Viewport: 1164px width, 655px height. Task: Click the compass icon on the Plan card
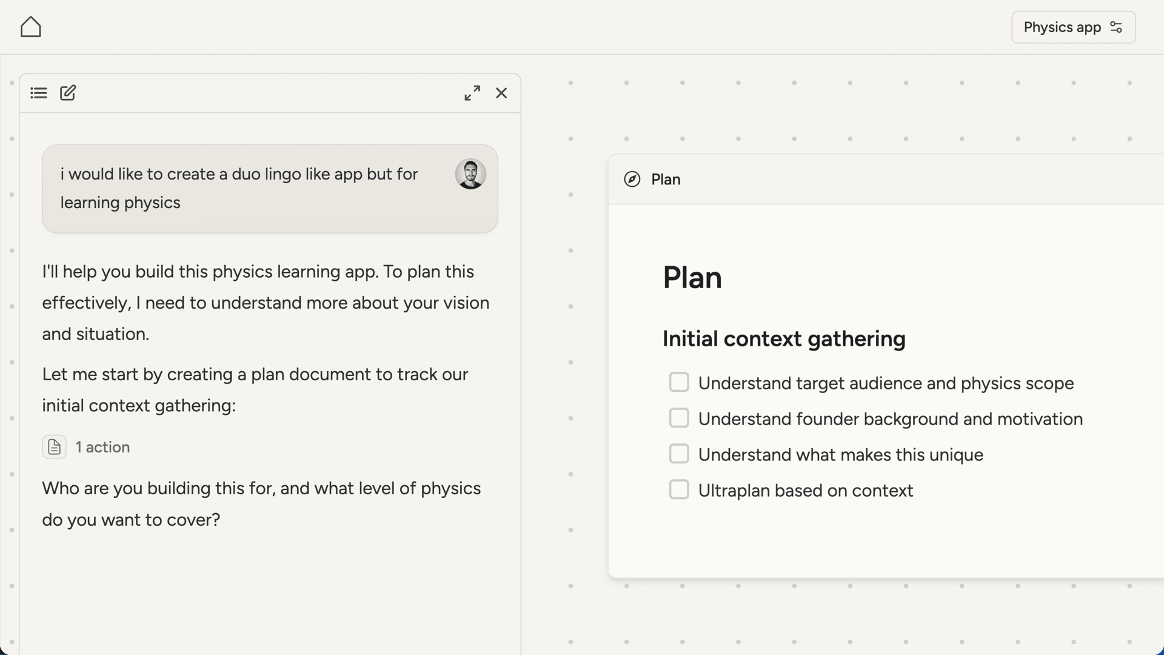(631, 180)
